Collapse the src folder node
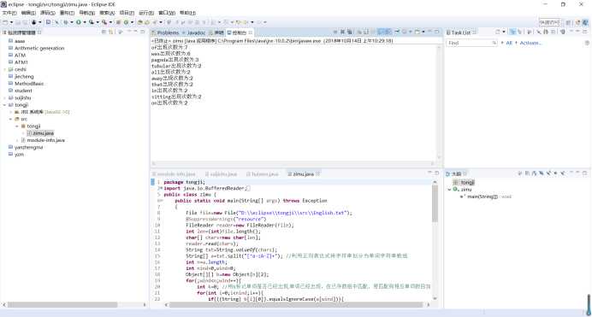592x317 pixels. (10, 119)
